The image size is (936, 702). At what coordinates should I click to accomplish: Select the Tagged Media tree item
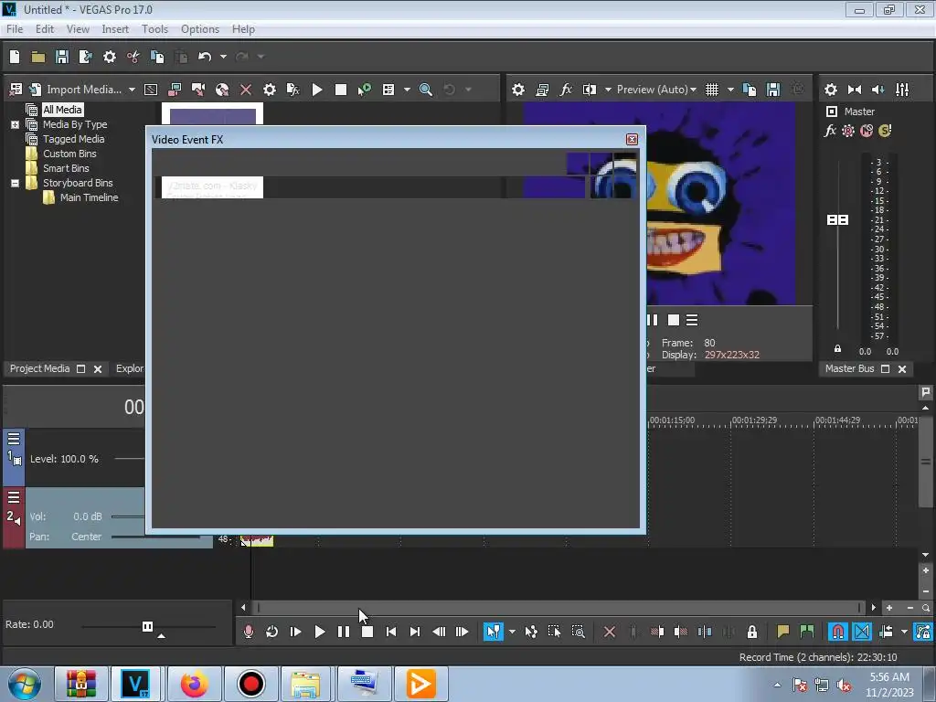click(73, 139)
